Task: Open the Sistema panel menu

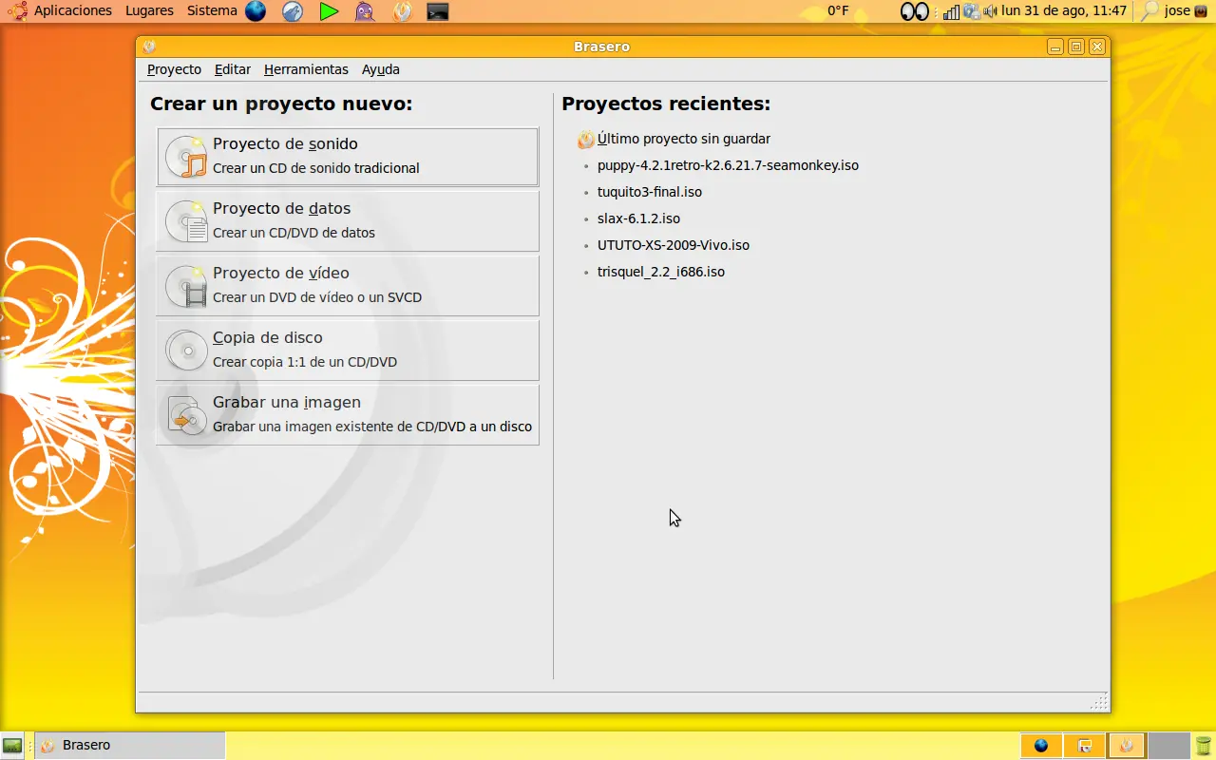Action: click(x=212, y=10)
